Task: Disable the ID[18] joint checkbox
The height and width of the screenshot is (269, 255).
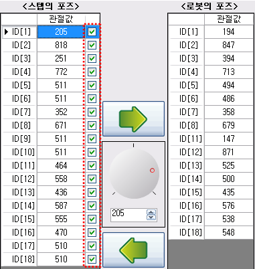Action: pyautogui.click(x=92, y=260)
